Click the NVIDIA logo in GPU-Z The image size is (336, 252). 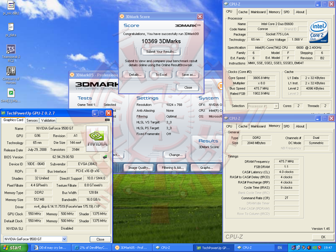(x=97, y=139)
